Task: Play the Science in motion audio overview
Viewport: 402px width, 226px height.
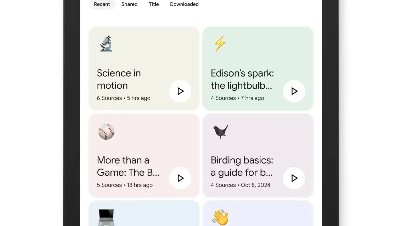Action: (180, 91)
